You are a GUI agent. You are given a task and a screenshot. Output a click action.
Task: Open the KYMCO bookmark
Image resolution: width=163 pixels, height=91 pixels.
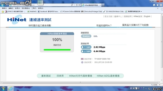[15, 12]
